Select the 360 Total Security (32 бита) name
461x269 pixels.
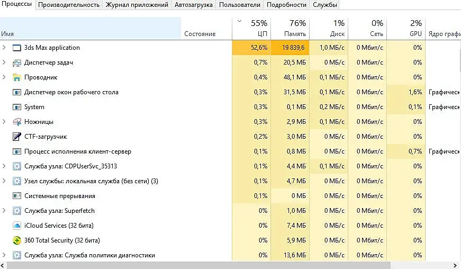62,240
